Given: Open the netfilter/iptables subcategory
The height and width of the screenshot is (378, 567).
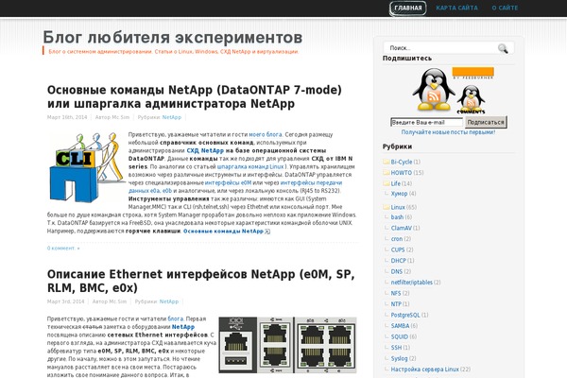Looking at the screenshot, I should point(411,283).
